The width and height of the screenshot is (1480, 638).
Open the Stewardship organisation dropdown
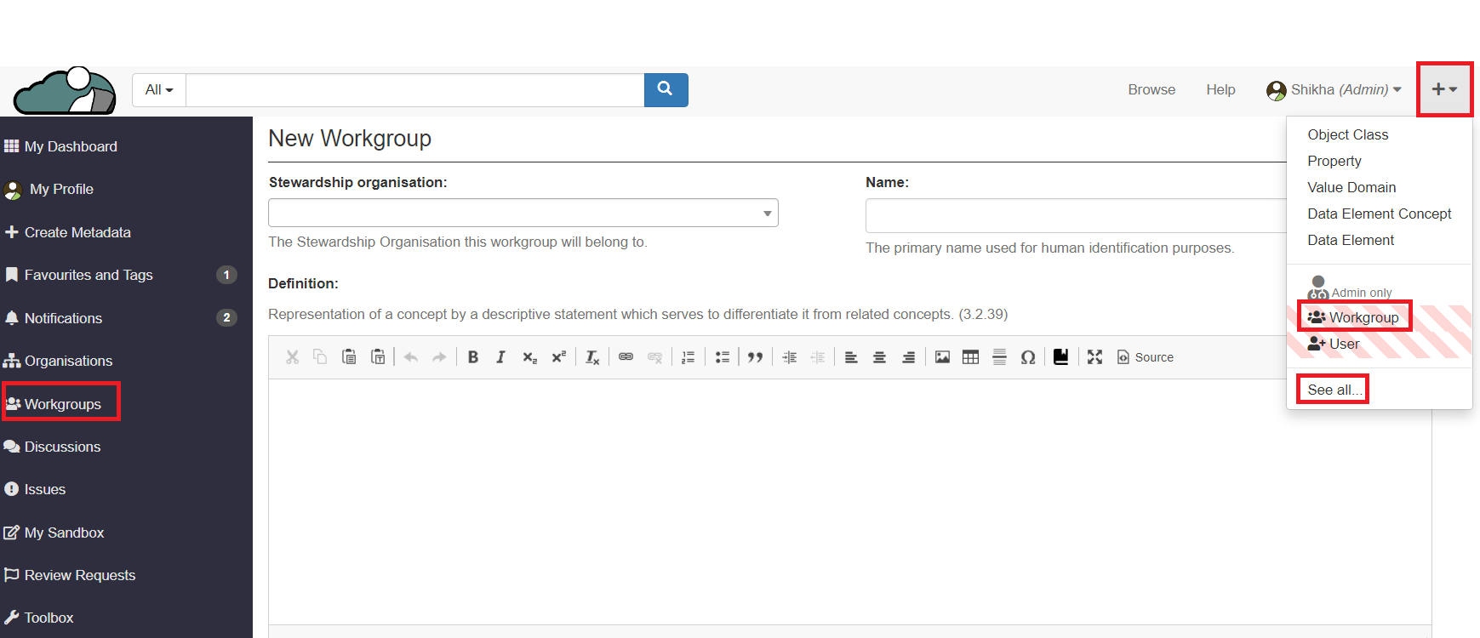coord(523,213)
